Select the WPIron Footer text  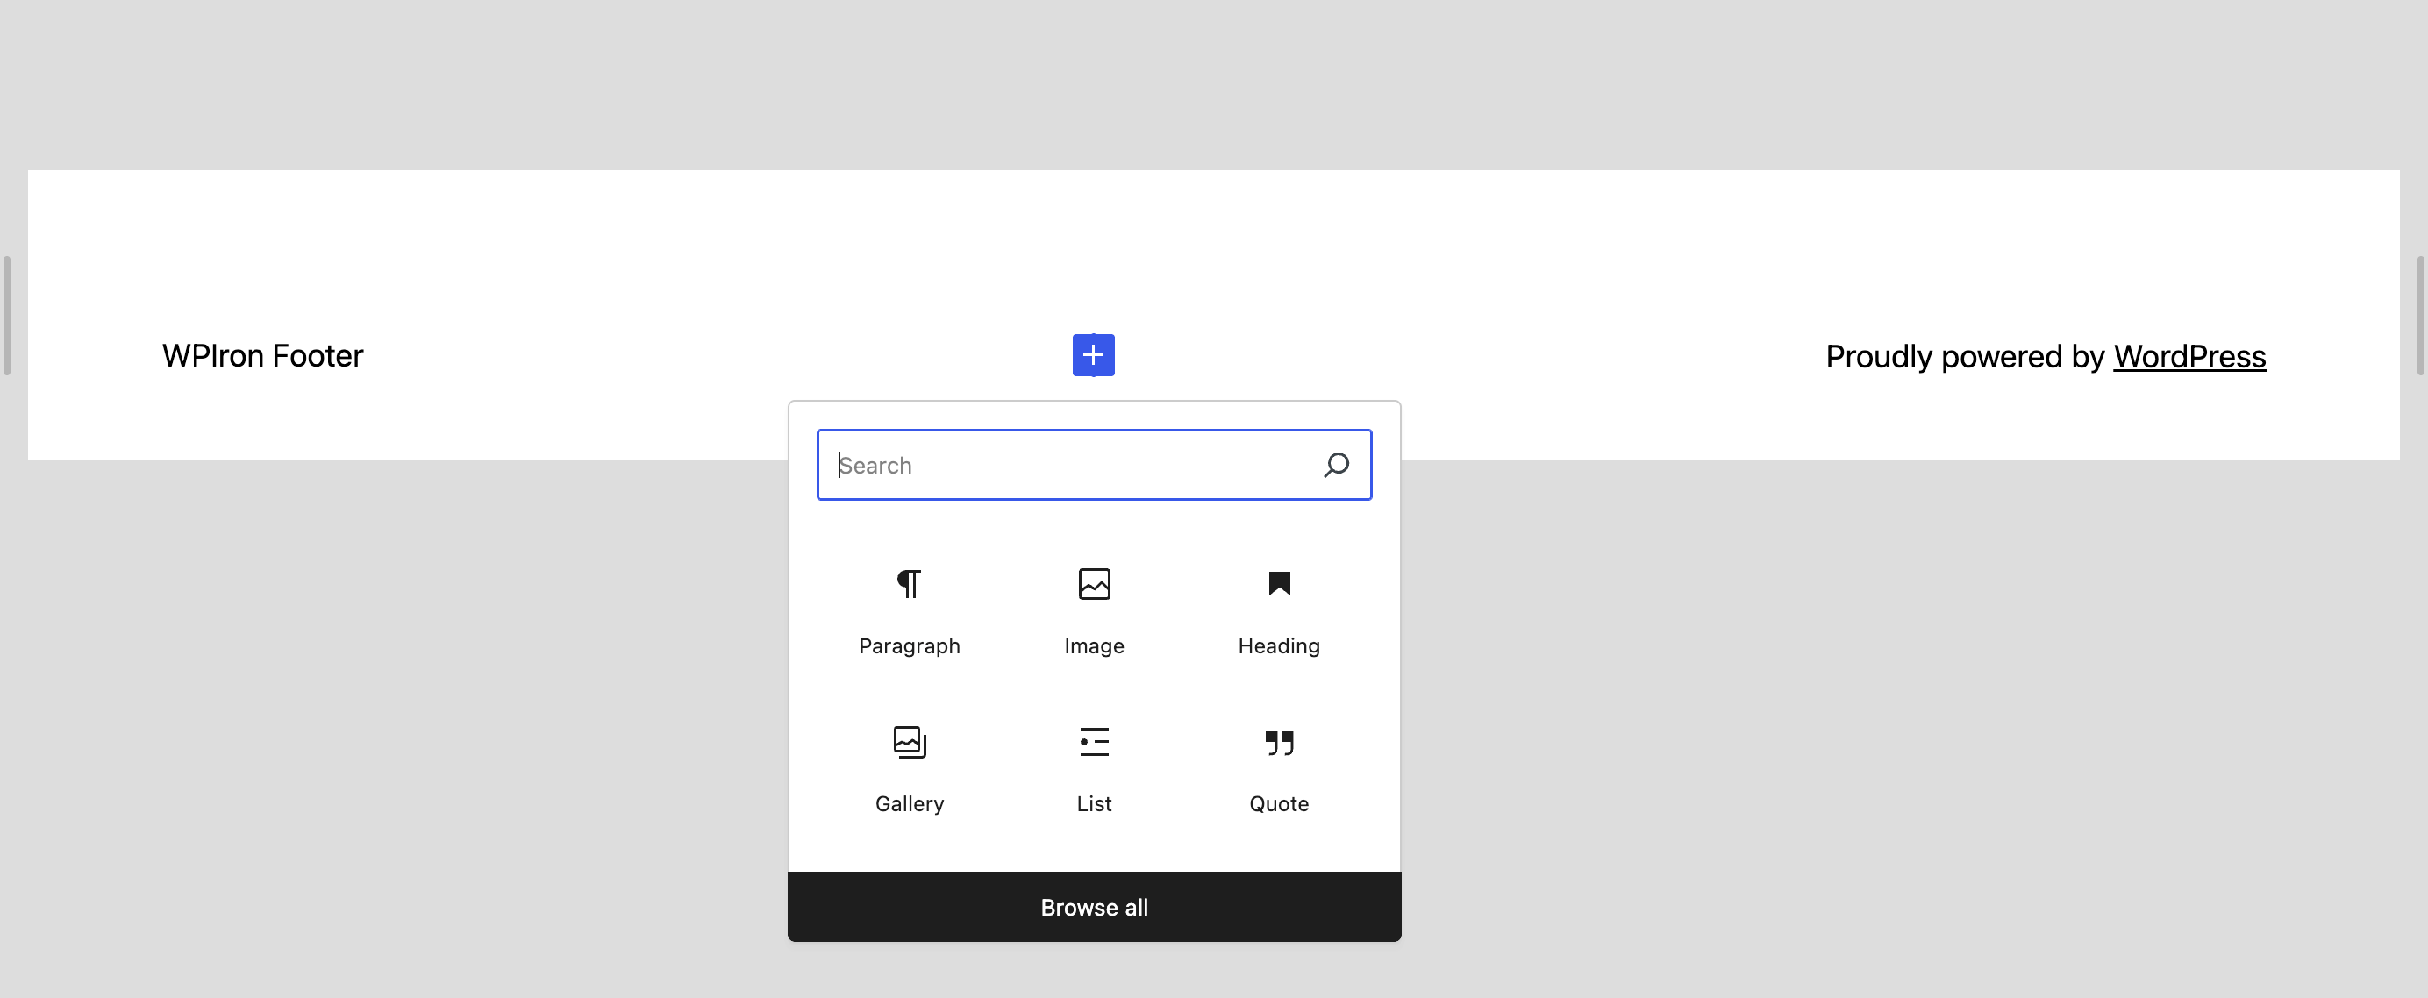click(x=262, y=355)
